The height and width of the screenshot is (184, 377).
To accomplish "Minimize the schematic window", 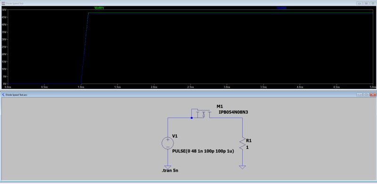I will tap(360, 95).
